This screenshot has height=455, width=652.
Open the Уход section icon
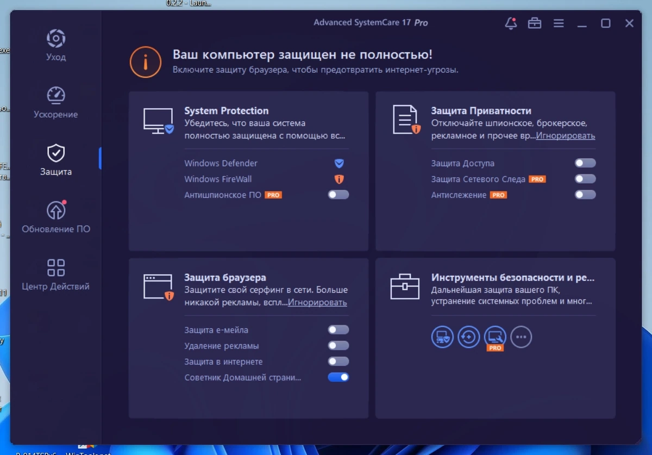56,39
